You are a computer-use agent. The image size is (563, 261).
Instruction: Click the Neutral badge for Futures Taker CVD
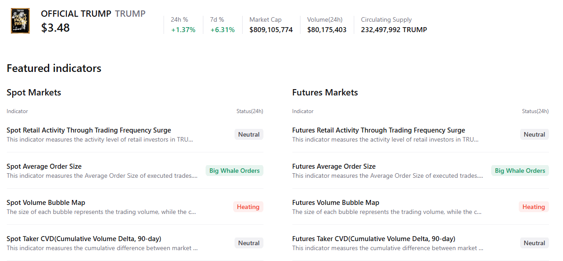534,243
